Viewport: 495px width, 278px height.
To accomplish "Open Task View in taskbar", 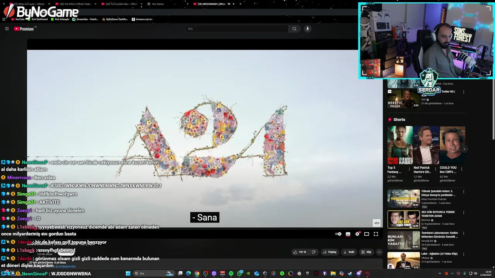I will pyautogui.click(x=180, y=273).
